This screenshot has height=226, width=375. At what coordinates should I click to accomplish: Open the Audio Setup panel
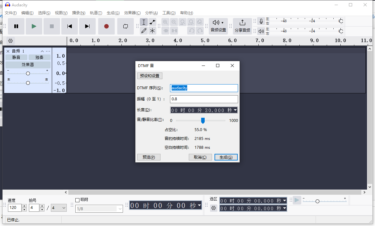point(218,26)
